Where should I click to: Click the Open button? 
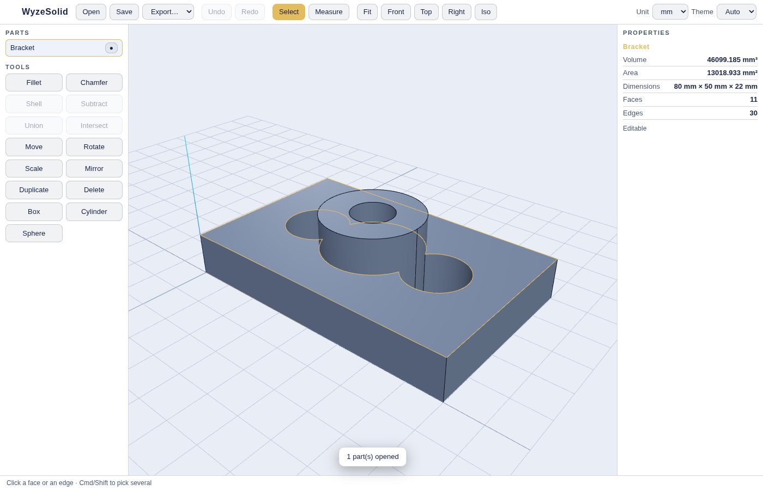coord(91,12)
